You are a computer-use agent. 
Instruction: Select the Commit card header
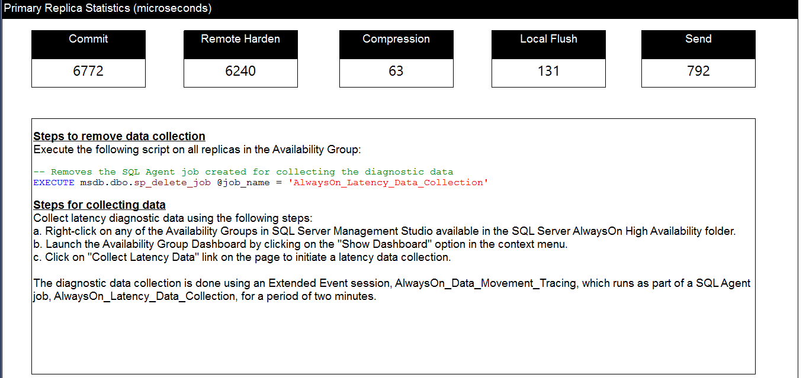click(88, 40)
